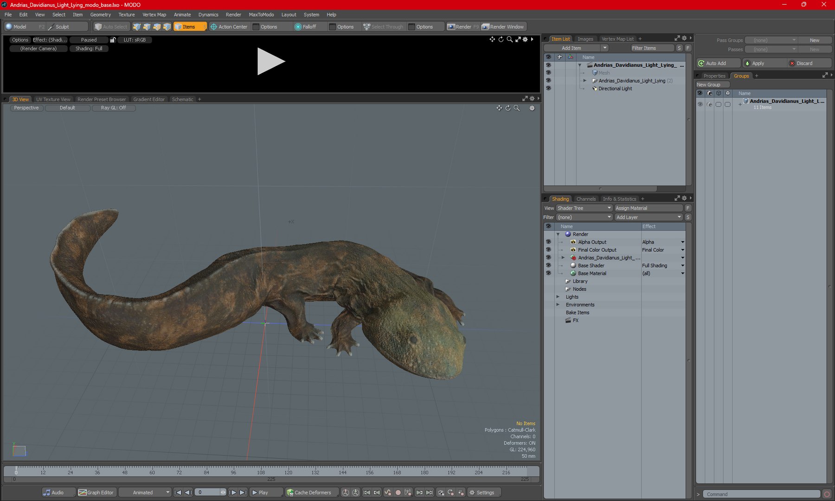
Task: Choose materials selection mode cube icon
Action: pyautogui.click(x=167, y=27)
